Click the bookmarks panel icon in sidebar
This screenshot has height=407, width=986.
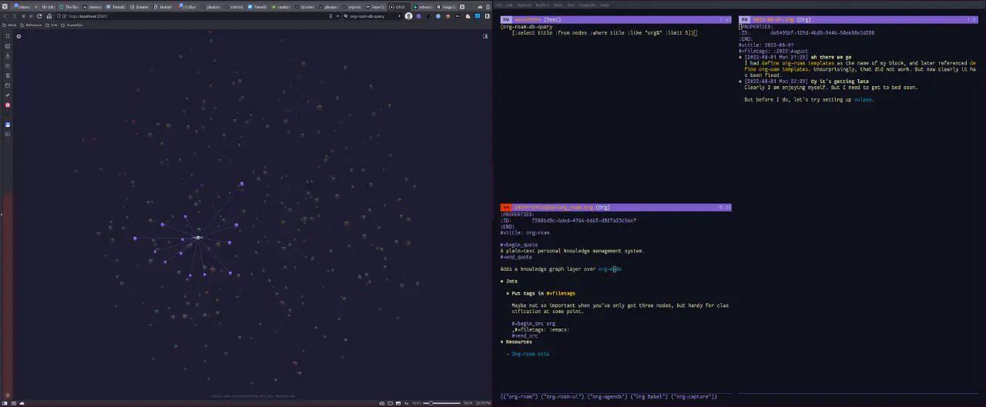[x=8, y=36]
